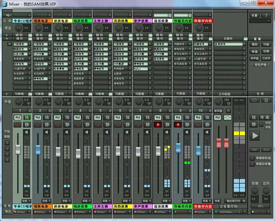Click the question mark help button

click(x=266, y=15)
